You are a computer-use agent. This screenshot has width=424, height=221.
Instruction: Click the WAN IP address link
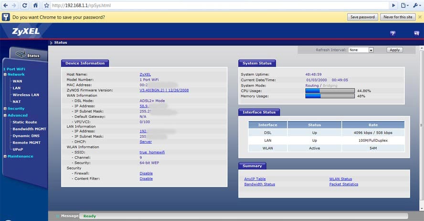pos(144,106)
